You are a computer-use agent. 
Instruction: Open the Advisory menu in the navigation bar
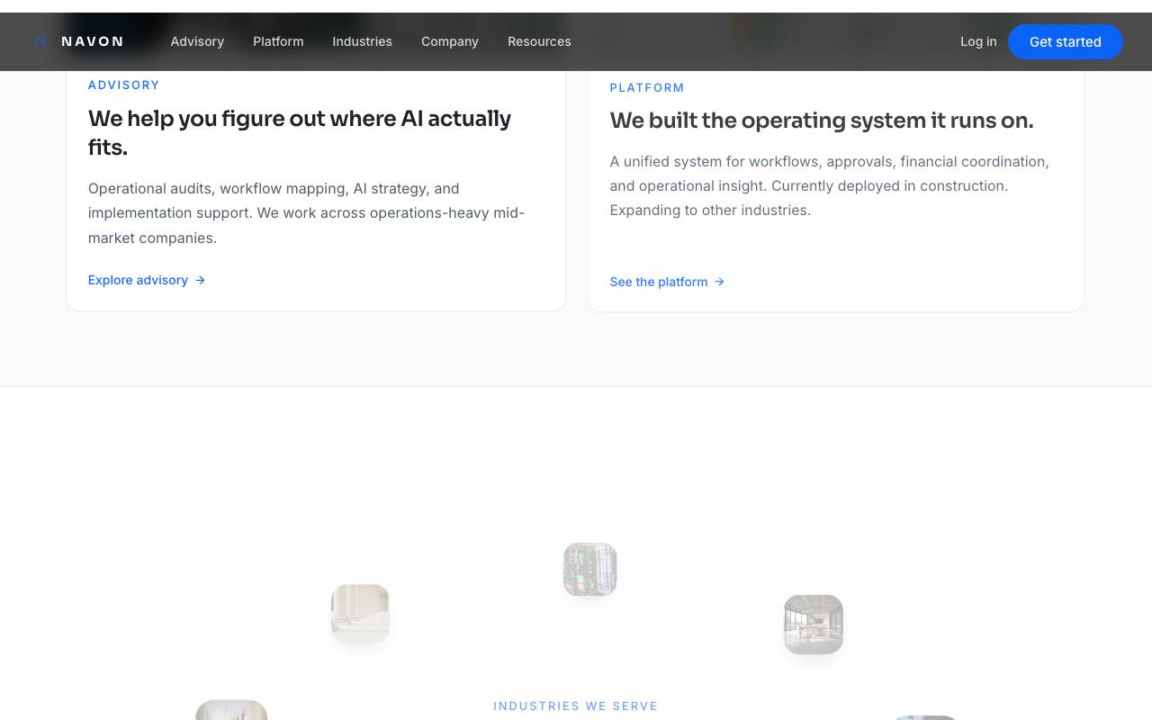pos(197,41)
